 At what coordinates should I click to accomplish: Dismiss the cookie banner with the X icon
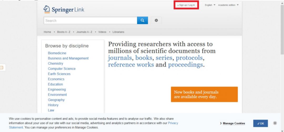coord(275,123)
